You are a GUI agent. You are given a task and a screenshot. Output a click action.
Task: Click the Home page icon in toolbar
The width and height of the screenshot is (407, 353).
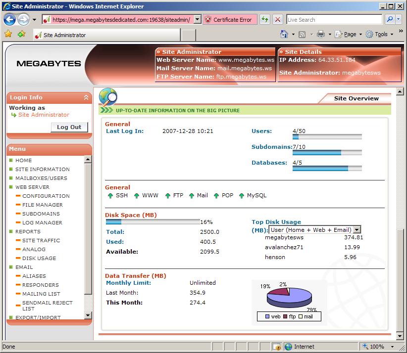click(x=284, y=34)
